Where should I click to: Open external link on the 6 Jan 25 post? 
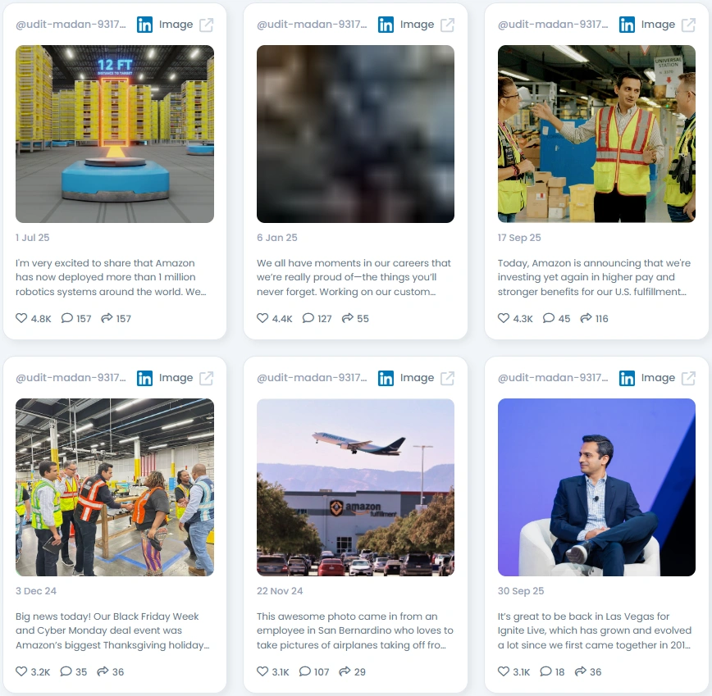pos(447,25)
